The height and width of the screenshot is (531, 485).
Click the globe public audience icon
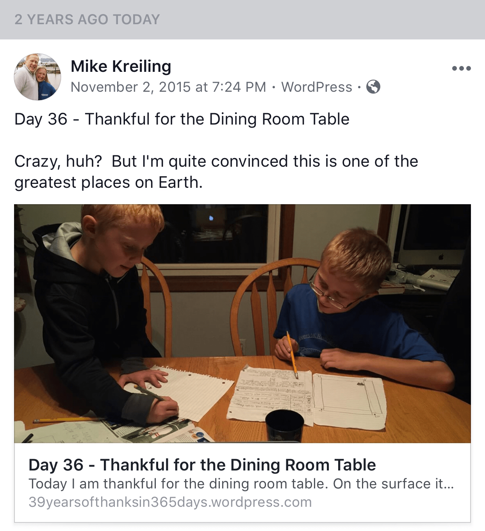coord(373,87)
